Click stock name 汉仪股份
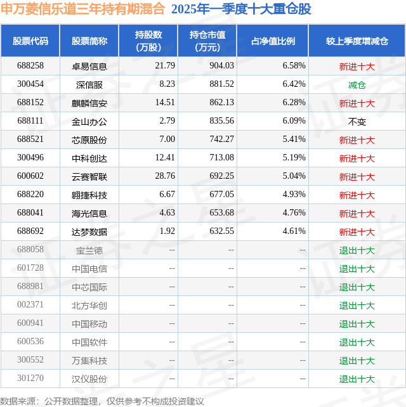Screen dimensions: 406x407 coord(89,380)
